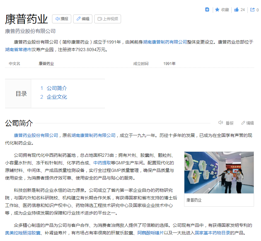This screenshot has height=241, width=261.
Task: Click the like count 24
Action: tap(243, 10)
